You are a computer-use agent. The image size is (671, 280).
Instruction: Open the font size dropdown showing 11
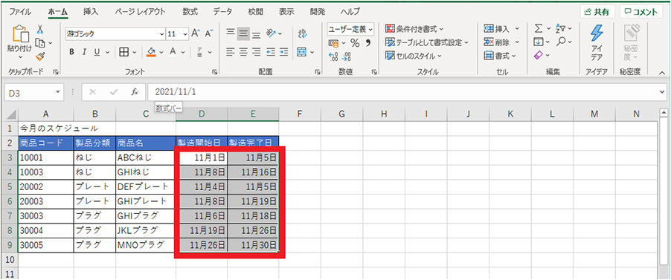185,33
